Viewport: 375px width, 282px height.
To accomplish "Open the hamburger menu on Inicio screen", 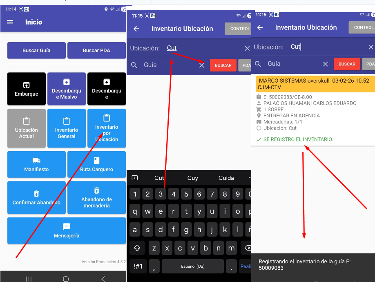I will coord(10,22).
